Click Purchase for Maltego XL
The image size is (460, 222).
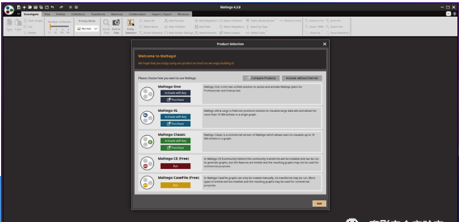click(x=175, y=124)
